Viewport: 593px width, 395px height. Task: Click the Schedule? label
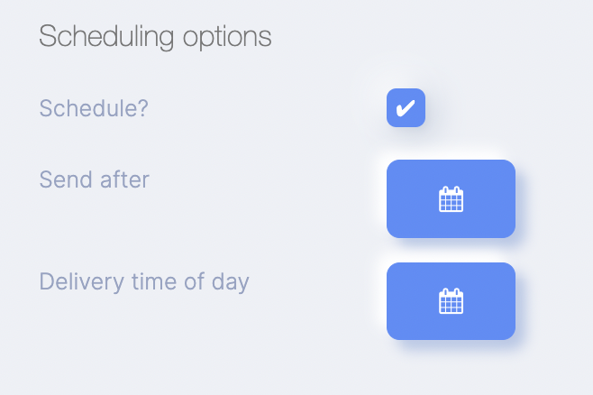coord(94,108)
